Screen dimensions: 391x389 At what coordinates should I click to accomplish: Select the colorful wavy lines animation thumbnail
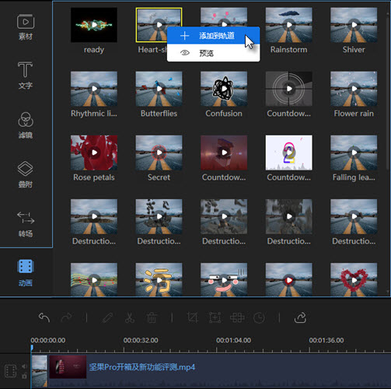[x=94, y=279]
